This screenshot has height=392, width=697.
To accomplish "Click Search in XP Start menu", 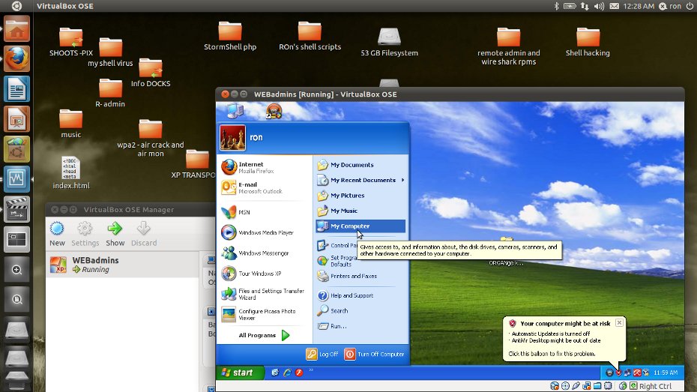I will coord(360,310).
